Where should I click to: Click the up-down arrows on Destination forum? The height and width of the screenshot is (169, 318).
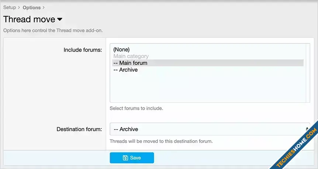307,129
